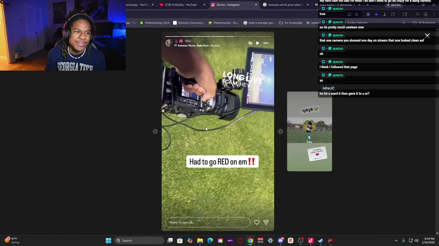This screenshot has height=246, width=439.
Task: Open Opera browser from the taskbar
Action: point(240,241)
